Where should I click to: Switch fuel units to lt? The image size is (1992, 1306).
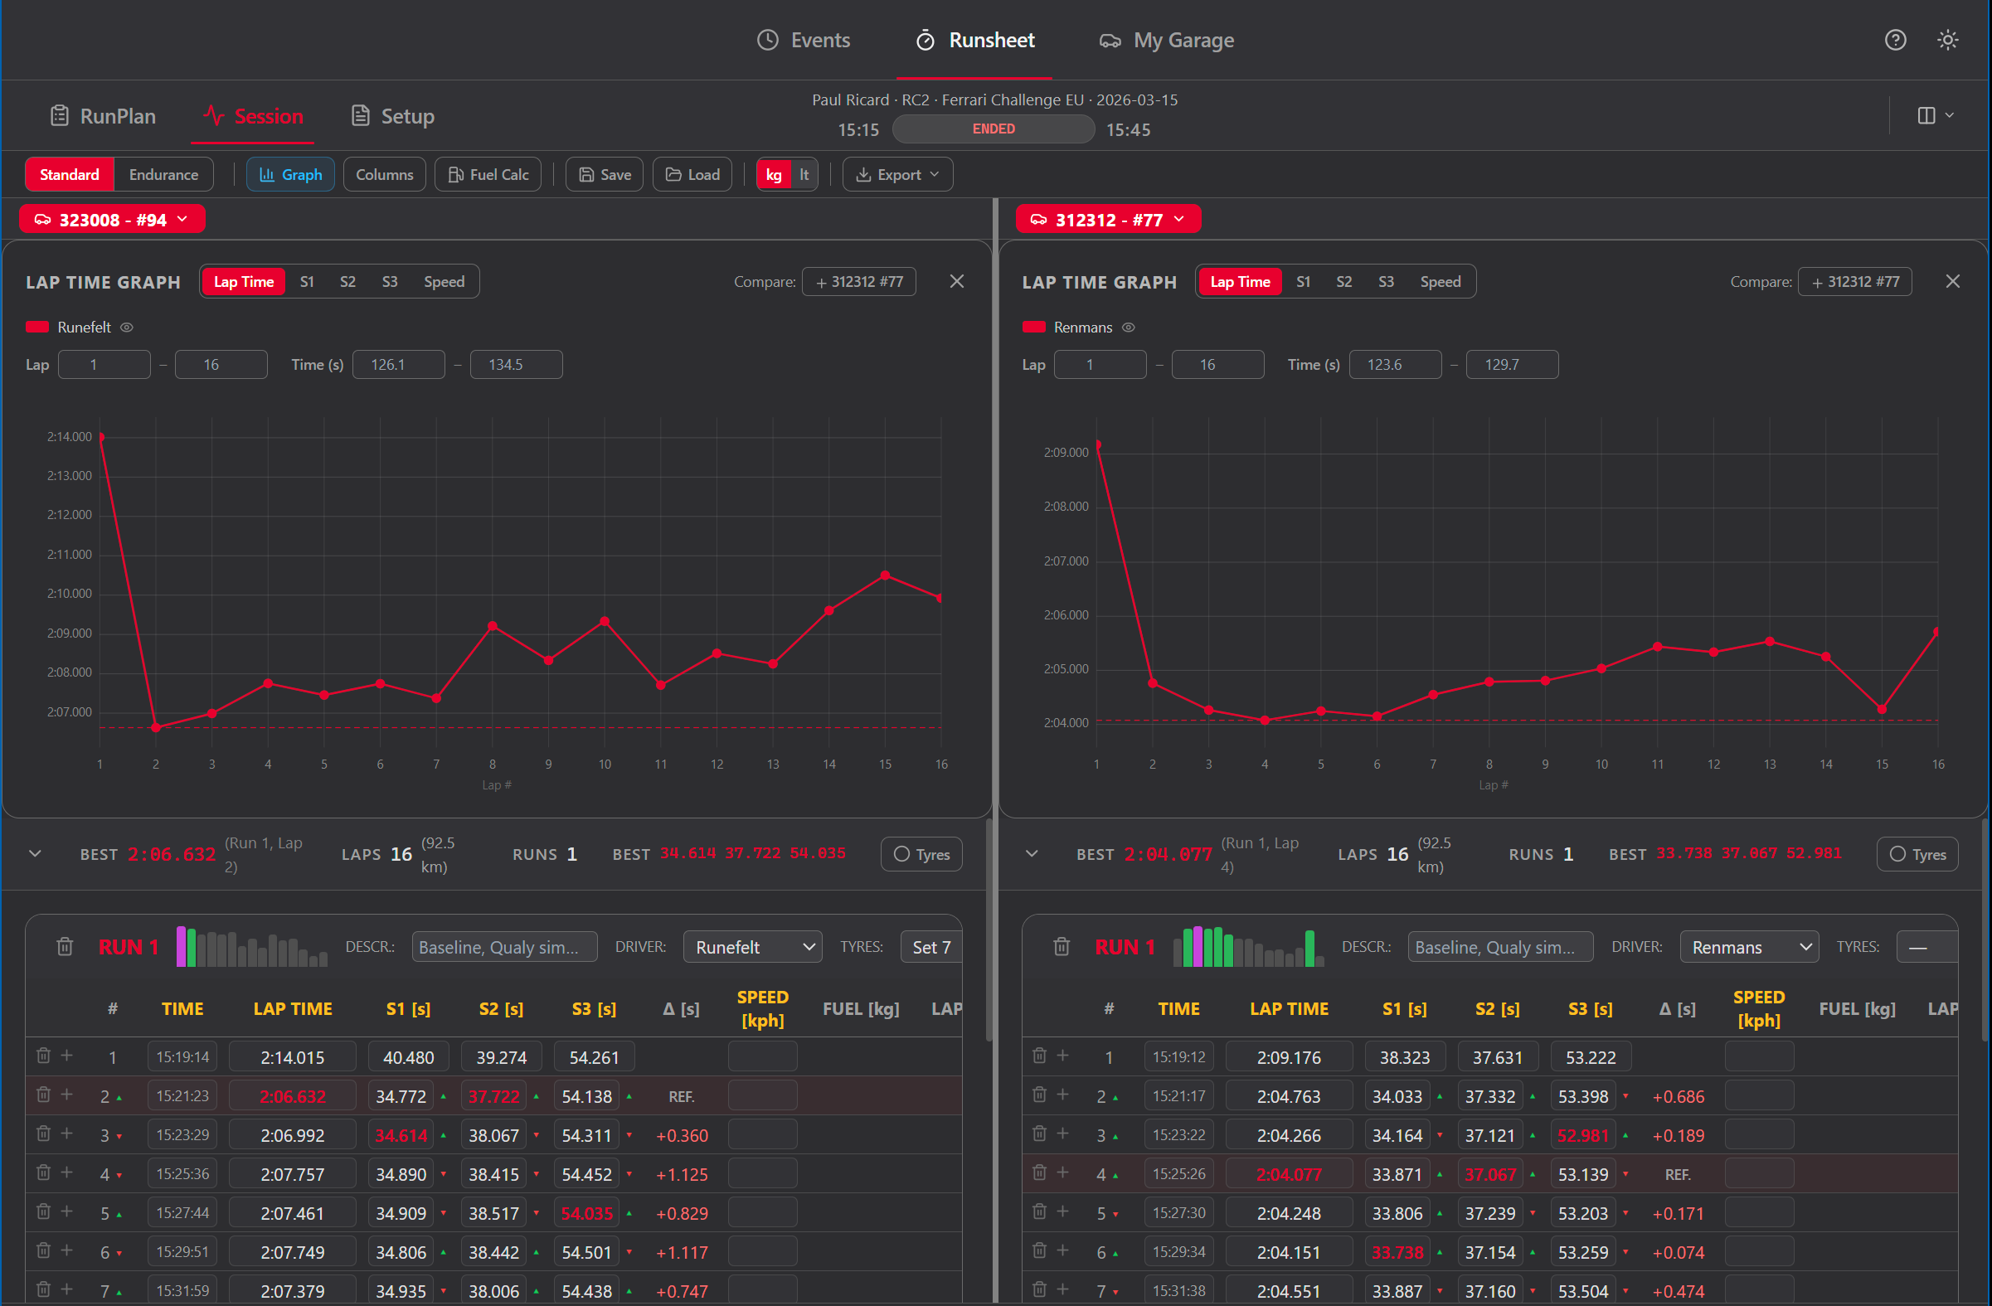coord(803,174)
